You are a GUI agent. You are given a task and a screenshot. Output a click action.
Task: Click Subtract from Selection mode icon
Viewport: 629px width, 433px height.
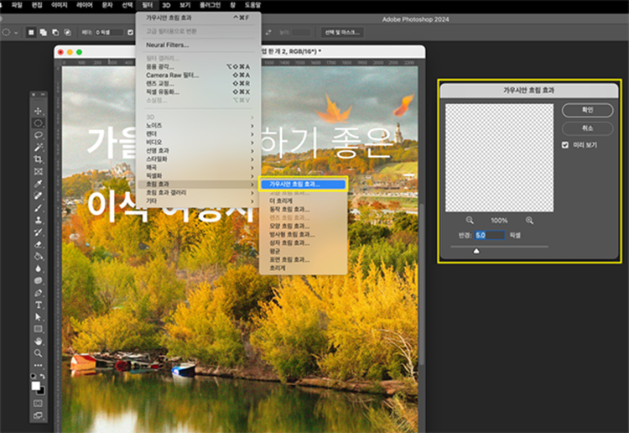[x=55, y=33]
